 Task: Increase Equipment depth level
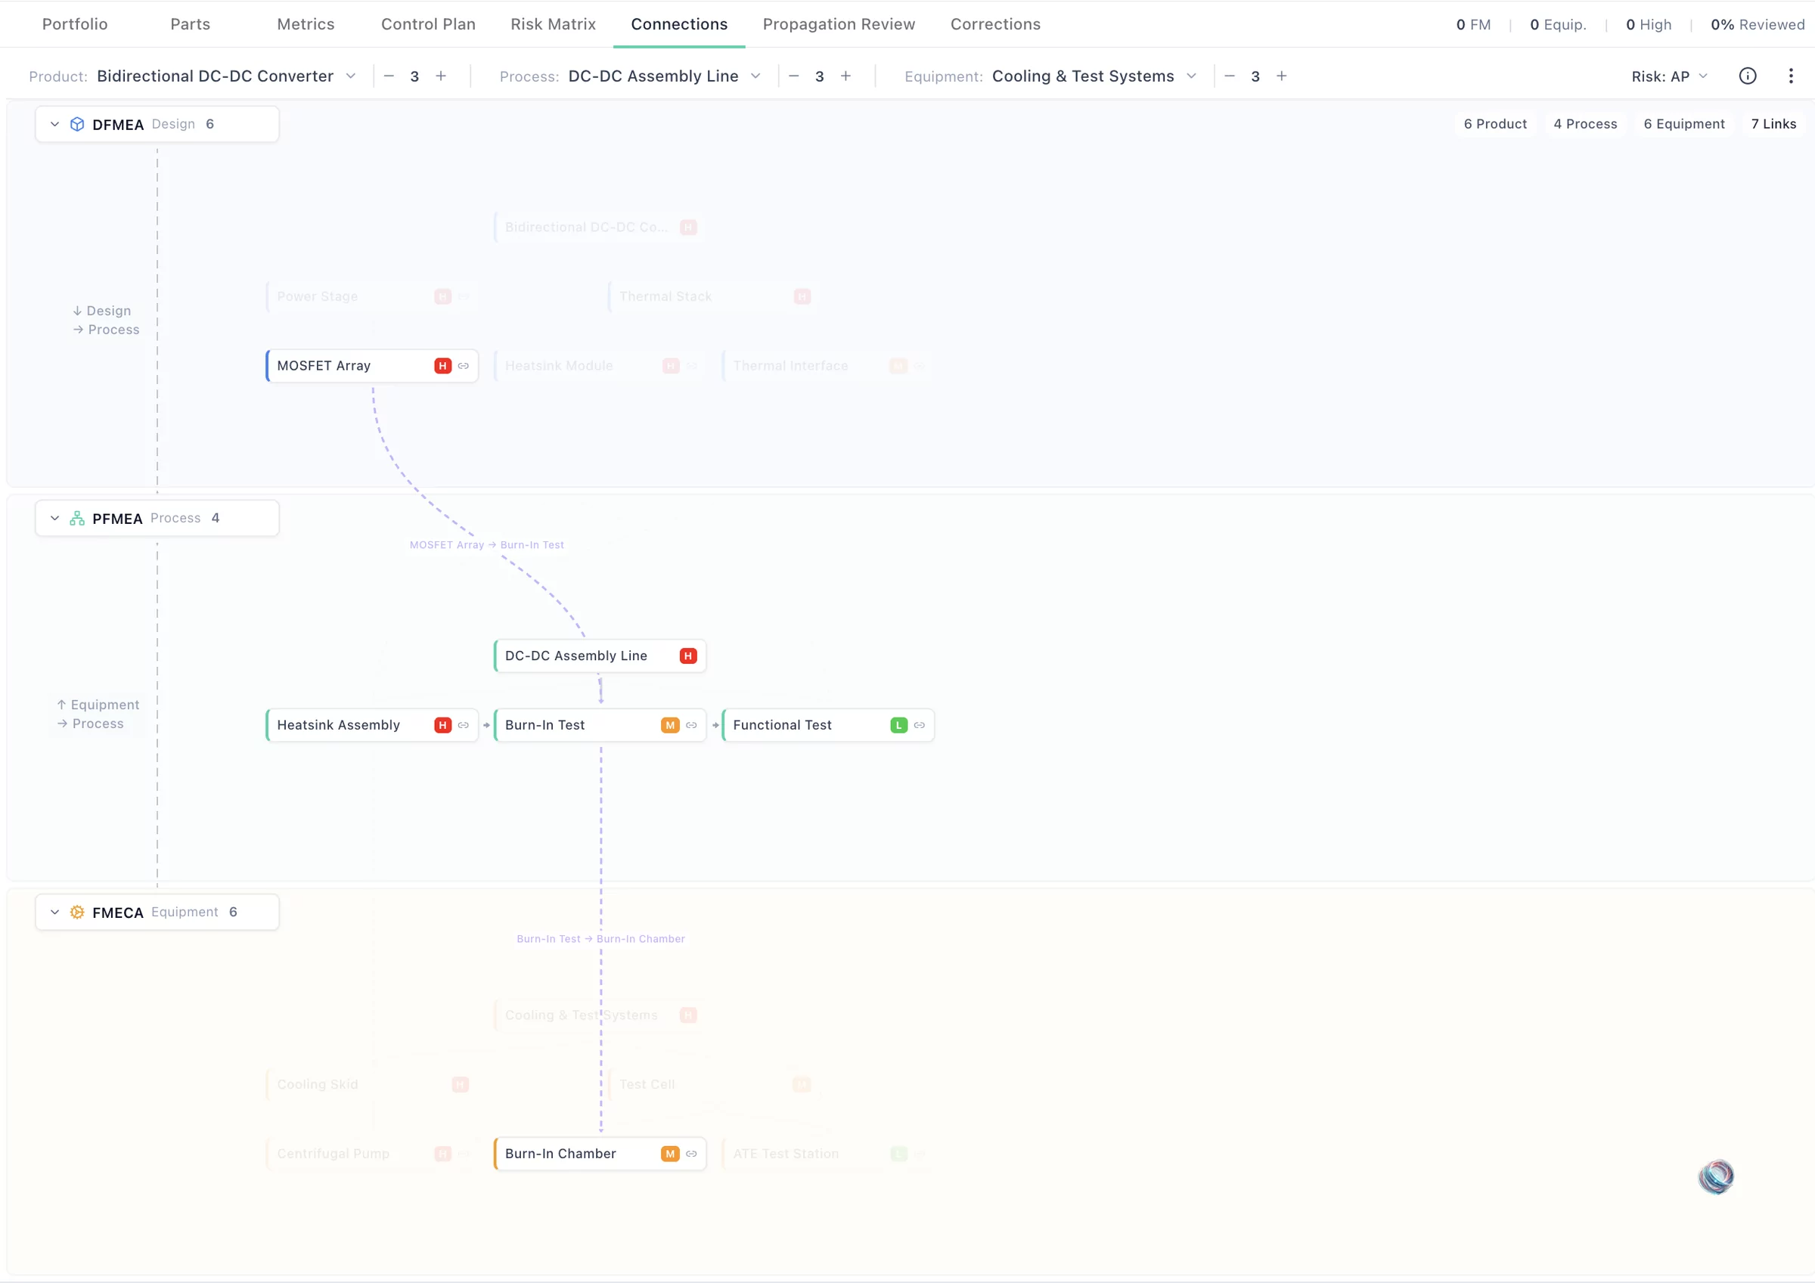pos(1281,76)
